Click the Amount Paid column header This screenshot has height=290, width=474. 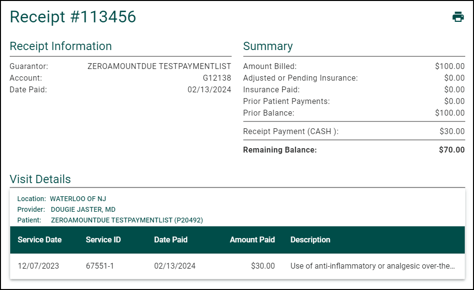coord(253,239)
